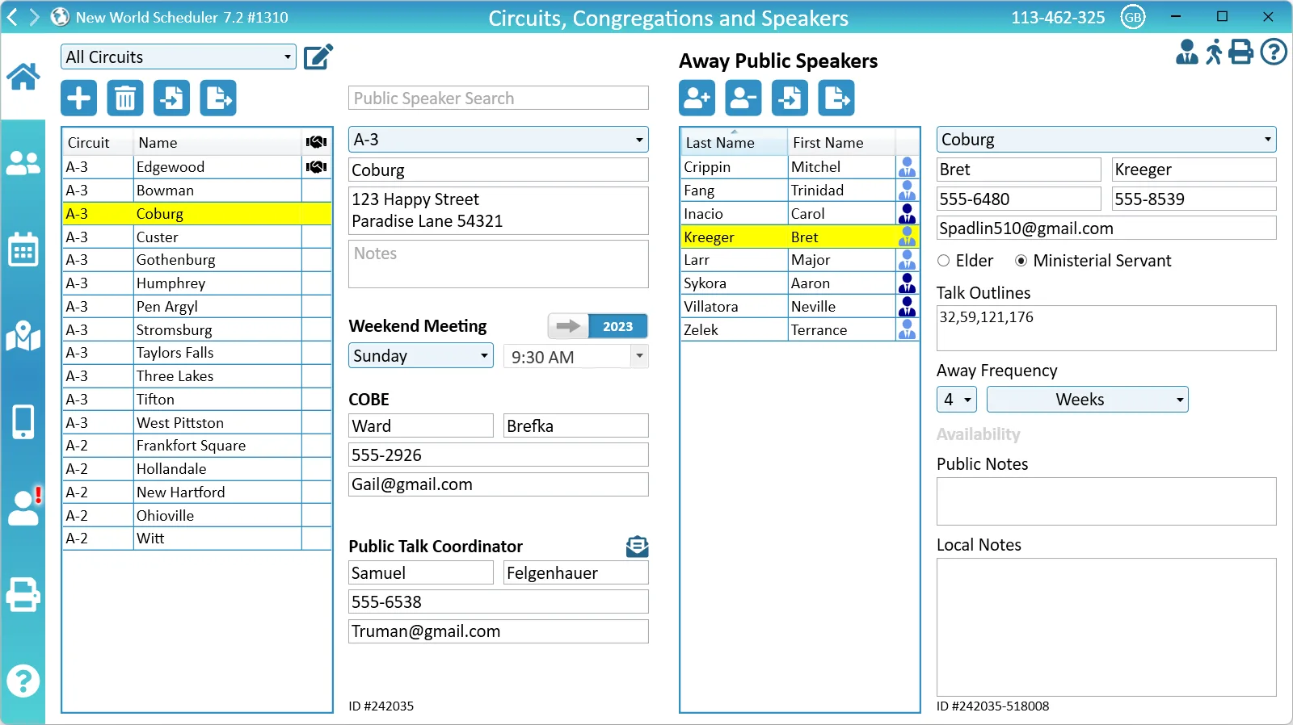Select speaker Sykora in the list
1293x725 pixels.
pyautogui.click(x=705, y=283)
